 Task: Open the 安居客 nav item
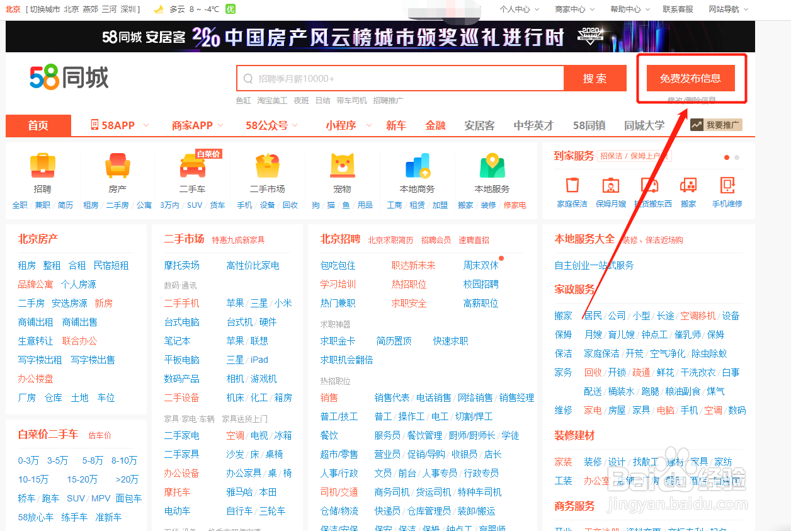[x=479, y=125]
